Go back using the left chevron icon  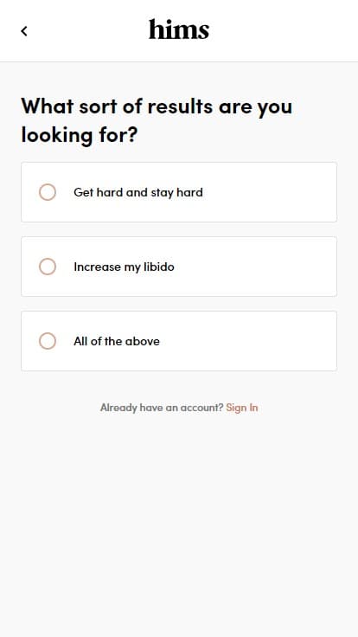(24, 31)
